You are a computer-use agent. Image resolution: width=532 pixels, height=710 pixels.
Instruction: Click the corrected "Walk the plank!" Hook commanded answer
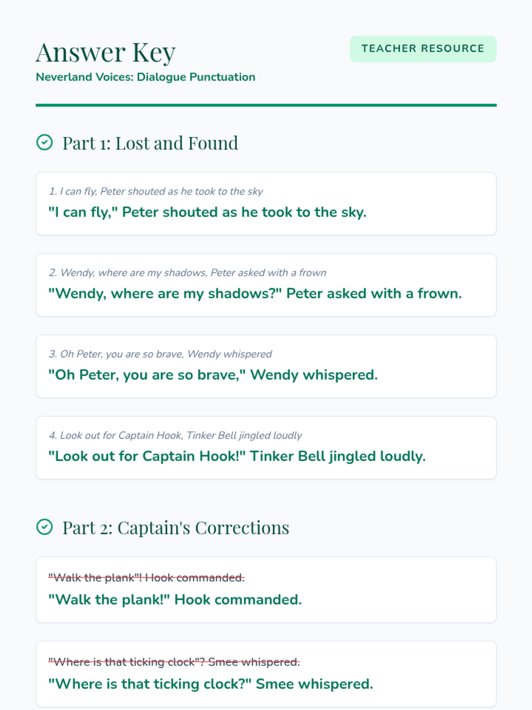[175, 600]
